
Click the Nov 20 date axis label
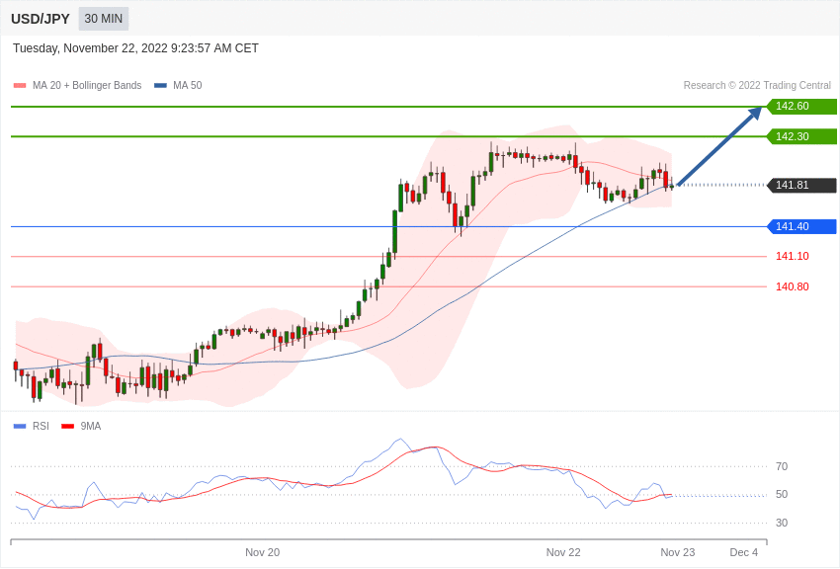(263, 552)
